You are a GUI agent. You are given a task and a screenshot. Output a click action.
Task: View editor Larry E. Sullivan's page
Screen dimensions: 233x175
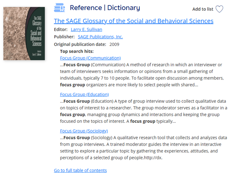point(86,29)
